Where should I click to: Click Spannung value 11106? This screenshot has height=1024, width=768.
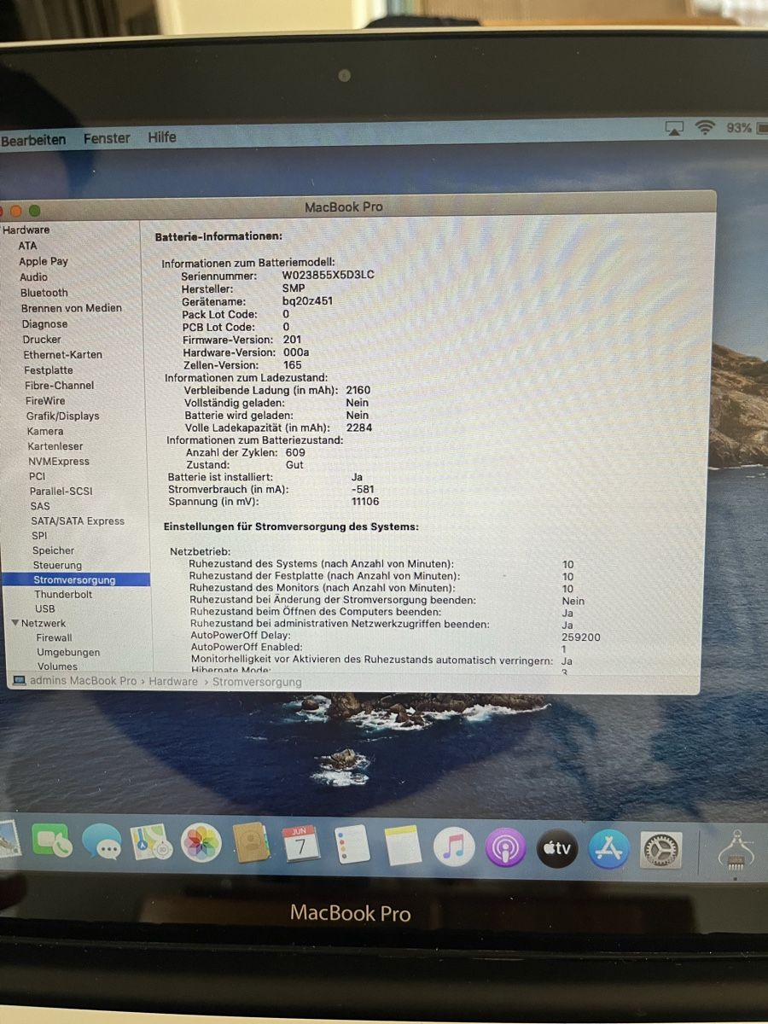pyautogui.click(x=365, y=502)
